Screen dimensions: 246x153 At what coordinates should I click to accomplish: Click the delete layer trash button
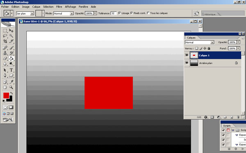238,117
